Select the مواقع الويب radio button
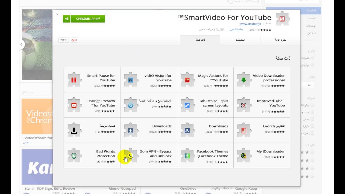345x194 pixels. click(x=312, y=65)
